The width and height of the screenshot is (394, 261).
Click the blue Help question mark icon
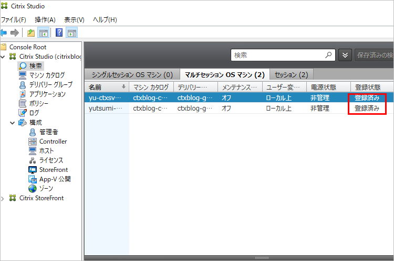click(x=59, y=33)
